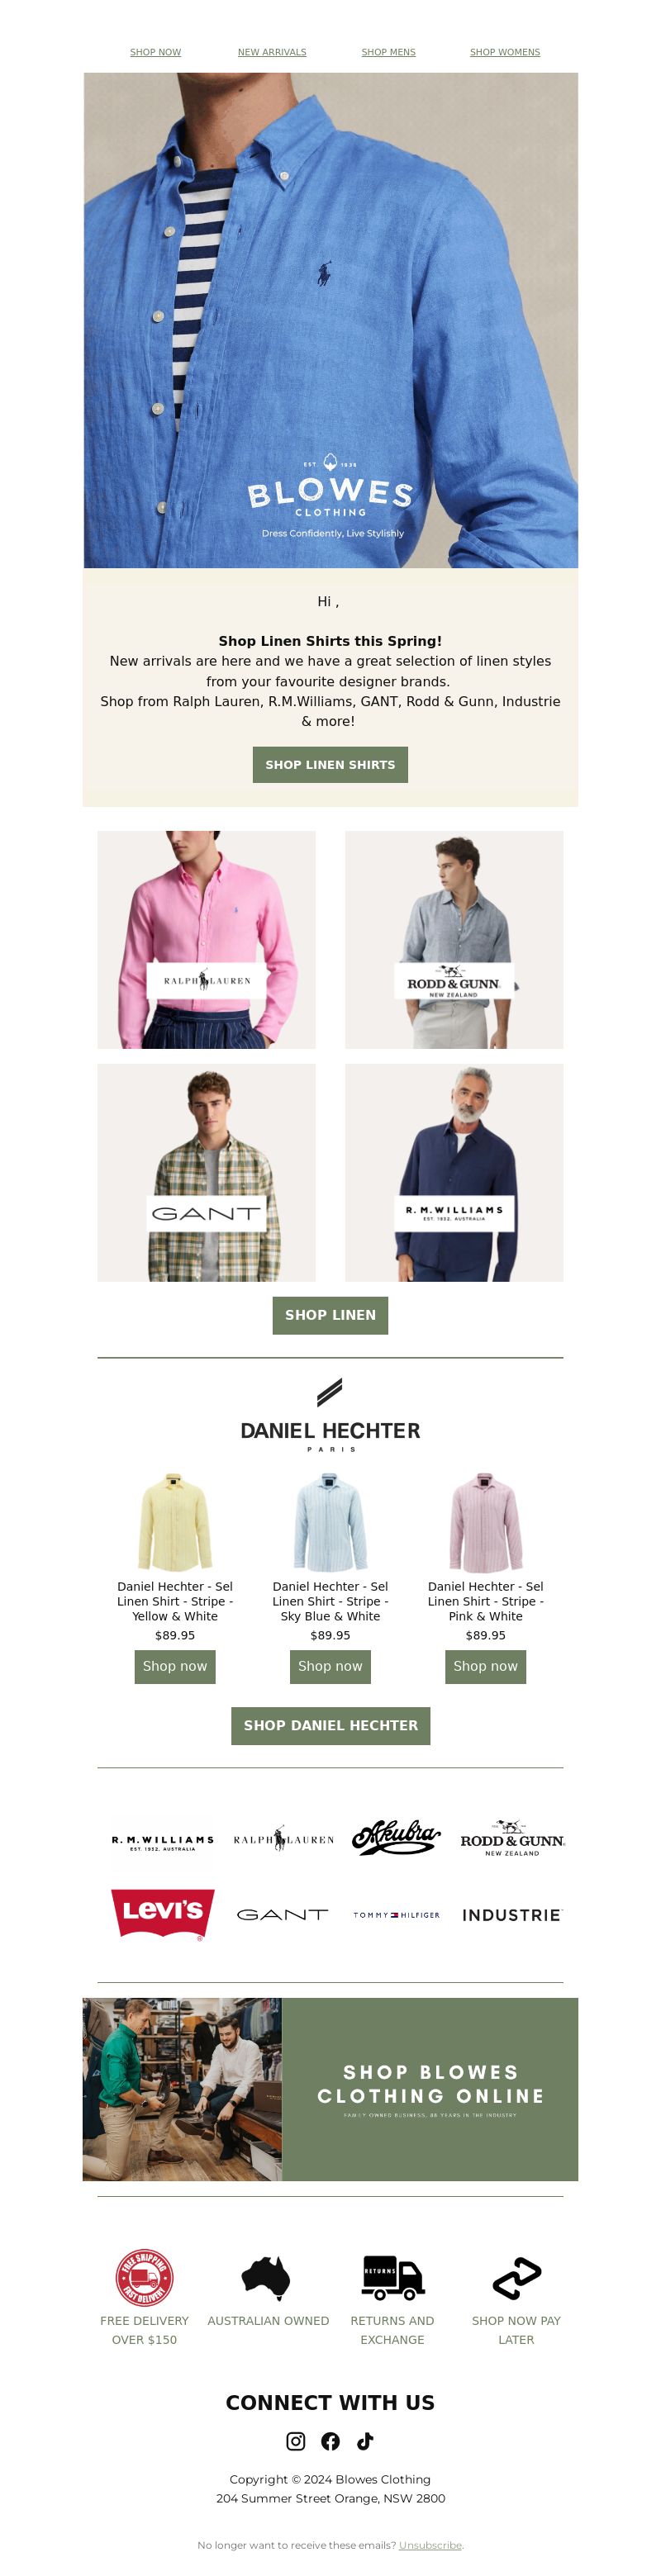
Task: Click the Levi's red logo
Action: tap(163, 1914)
